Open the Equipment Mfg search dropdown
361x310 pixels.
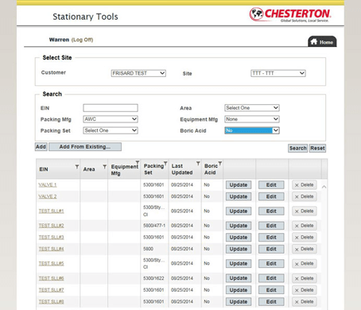[x=252, y=119]
